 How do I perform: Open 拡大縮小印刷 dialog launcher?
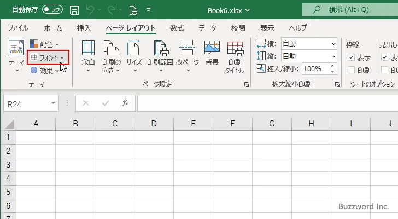pos(337,84)
